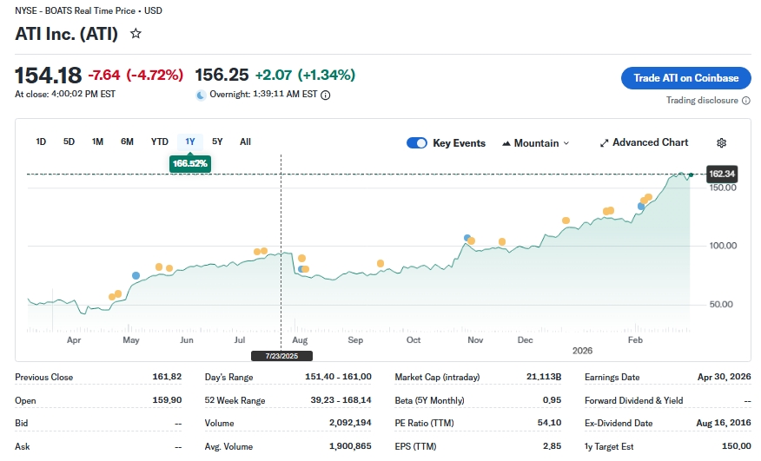Image resolution: width=761 pixels, height=461 pixels.
Task: Select the 1Y time range
Action: point(190,142)
